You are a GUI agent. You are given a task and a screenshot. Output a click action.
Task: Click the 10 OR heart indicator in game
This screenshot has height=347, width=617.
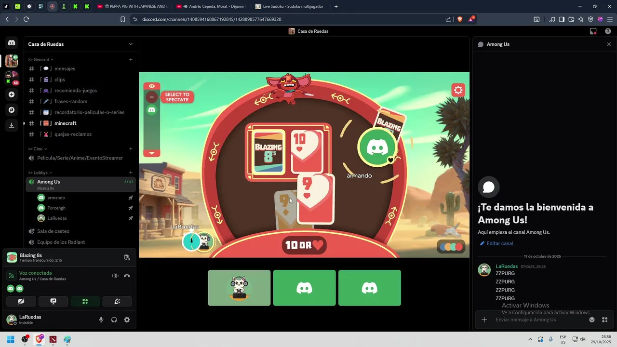pos(304,245)
